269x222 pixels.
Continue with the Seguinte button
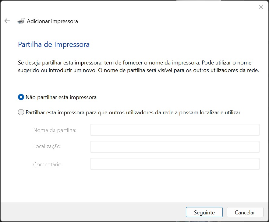point(204,212)
